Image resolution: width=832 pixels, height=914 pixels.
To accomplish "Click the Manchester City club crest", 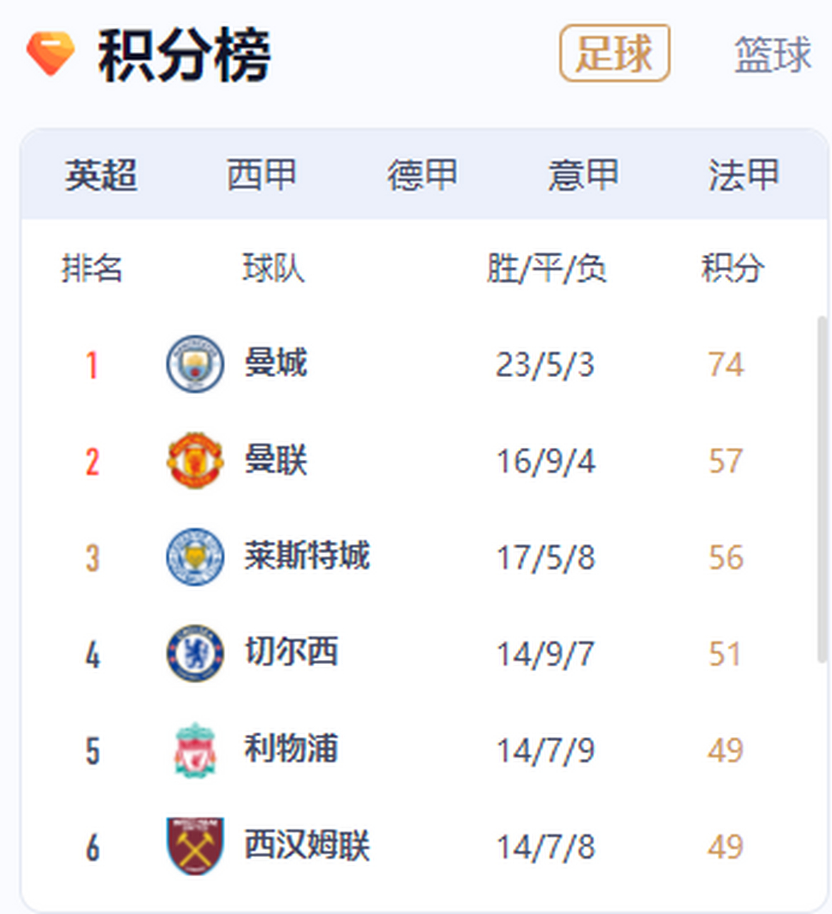I will tap(195, 364).
